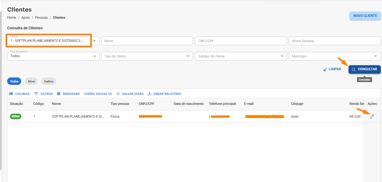Open the FILTROS panel
This screenshot has width=382, height=182.
pos(43,94)
